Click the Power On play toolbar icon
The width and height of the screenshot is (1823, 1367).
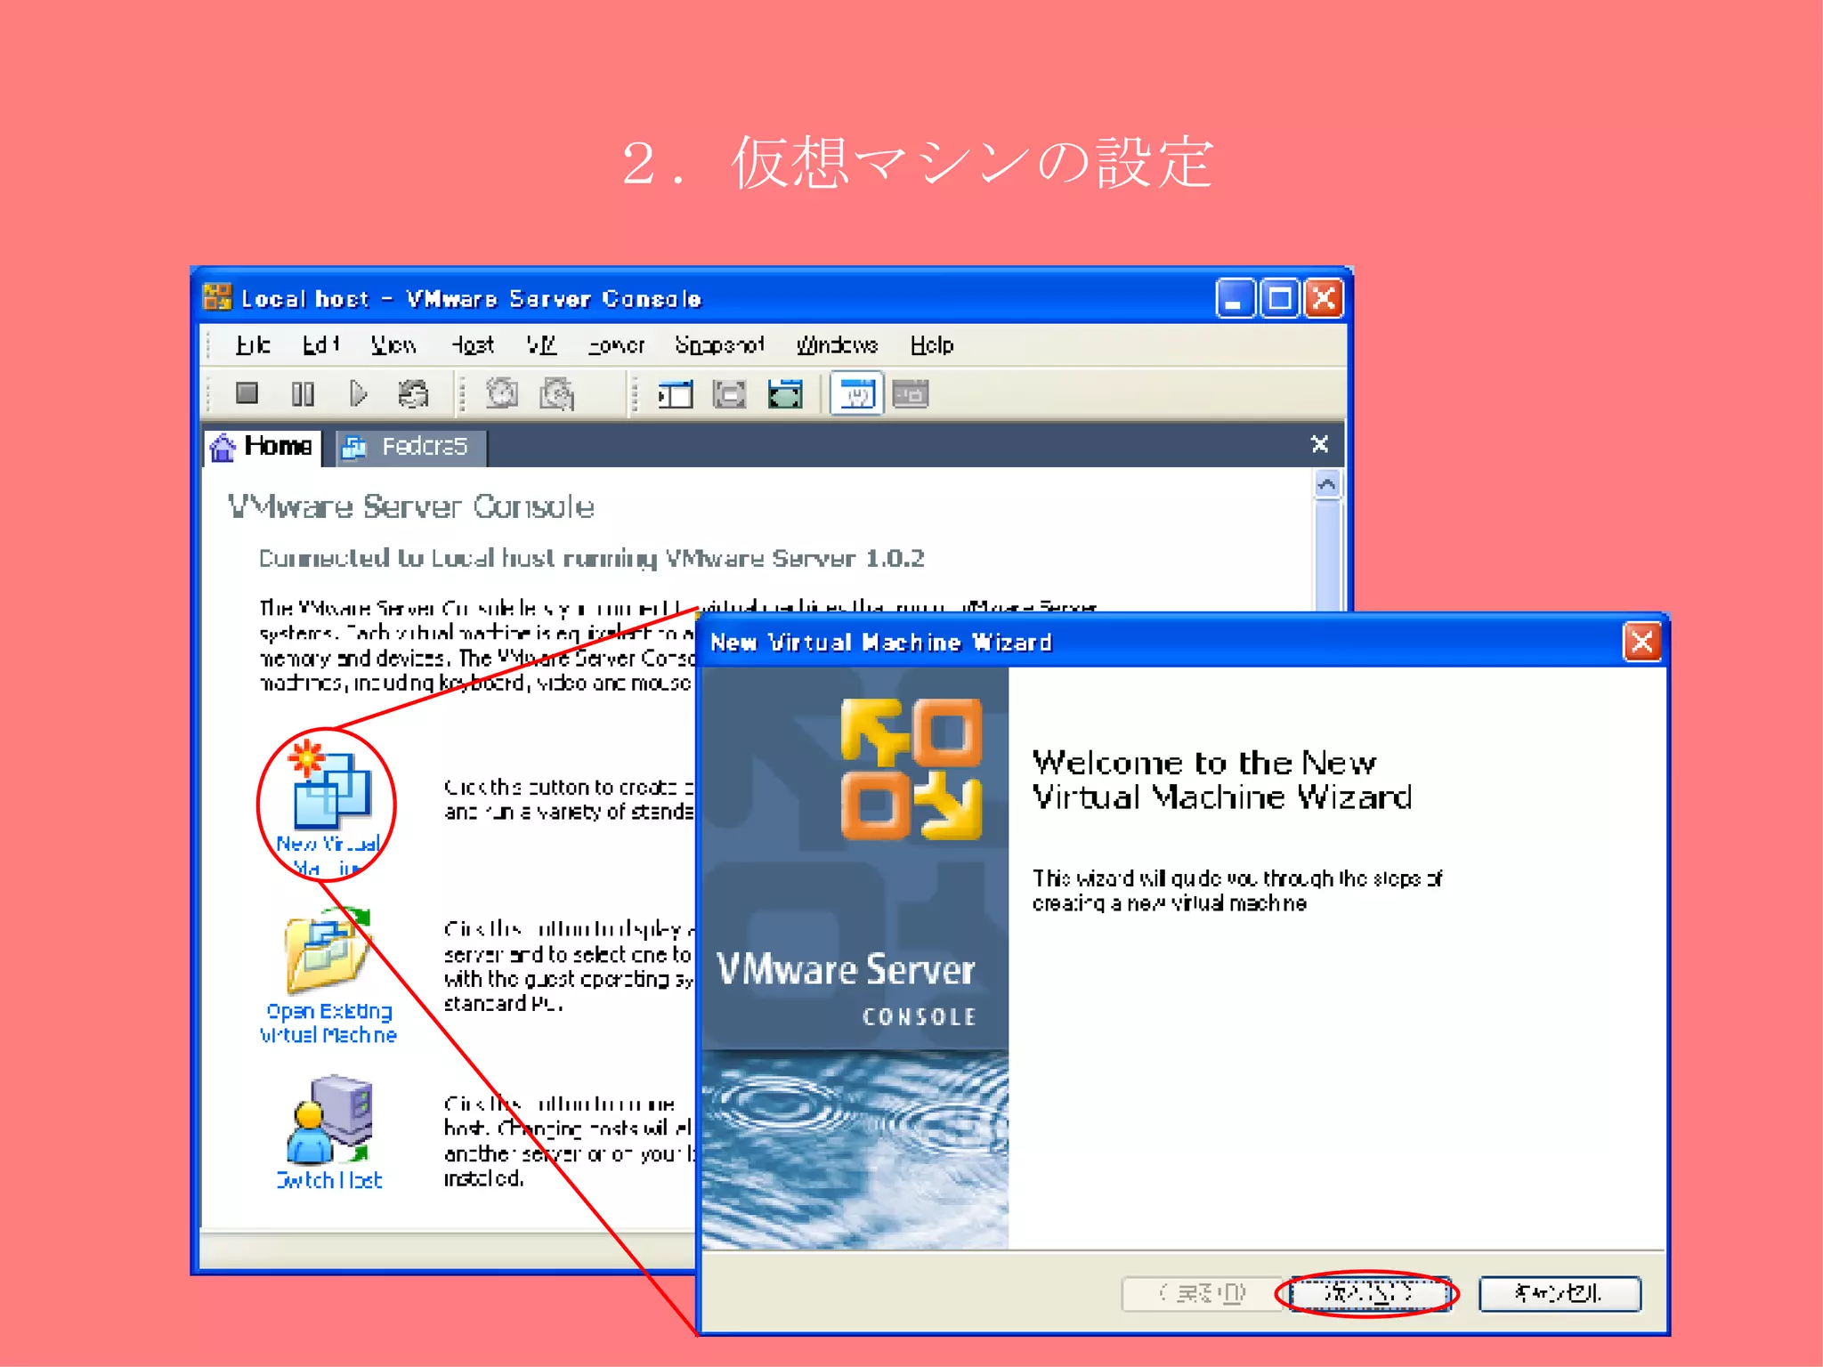pyautogui.click(x=358, y=393)
